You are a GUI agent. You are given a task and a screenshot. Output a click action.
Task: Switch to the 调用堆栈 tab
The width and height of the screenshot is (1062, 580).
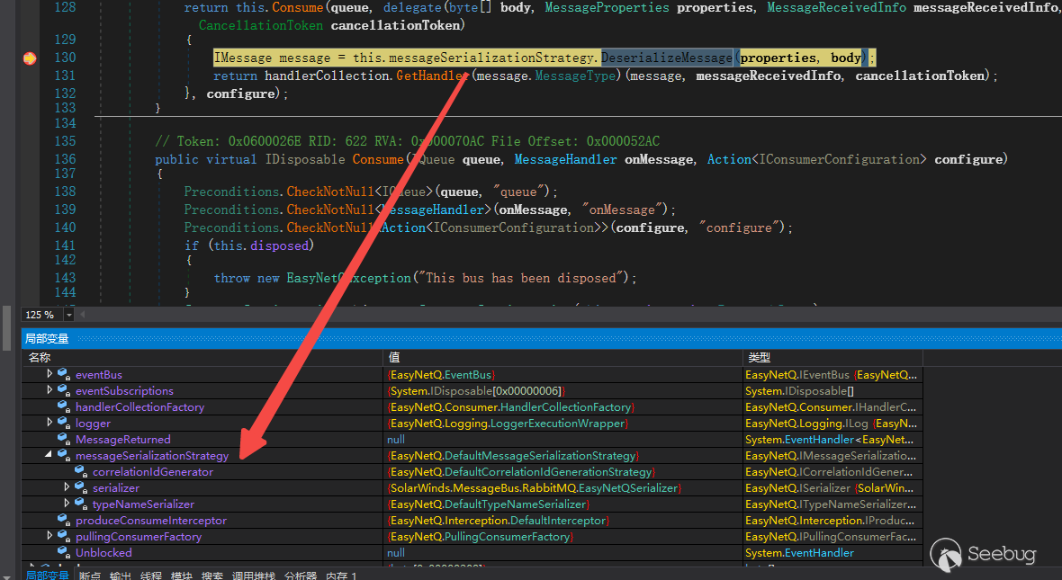click(254, 576)
